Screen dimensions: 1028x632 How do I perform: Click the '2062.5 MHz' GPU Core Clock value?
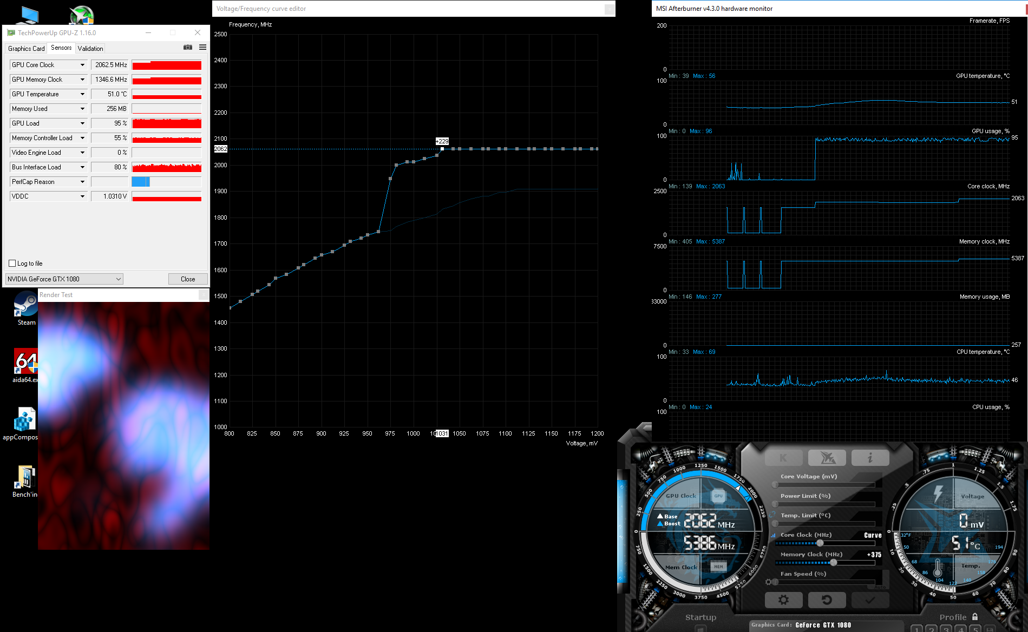[110, 65]
